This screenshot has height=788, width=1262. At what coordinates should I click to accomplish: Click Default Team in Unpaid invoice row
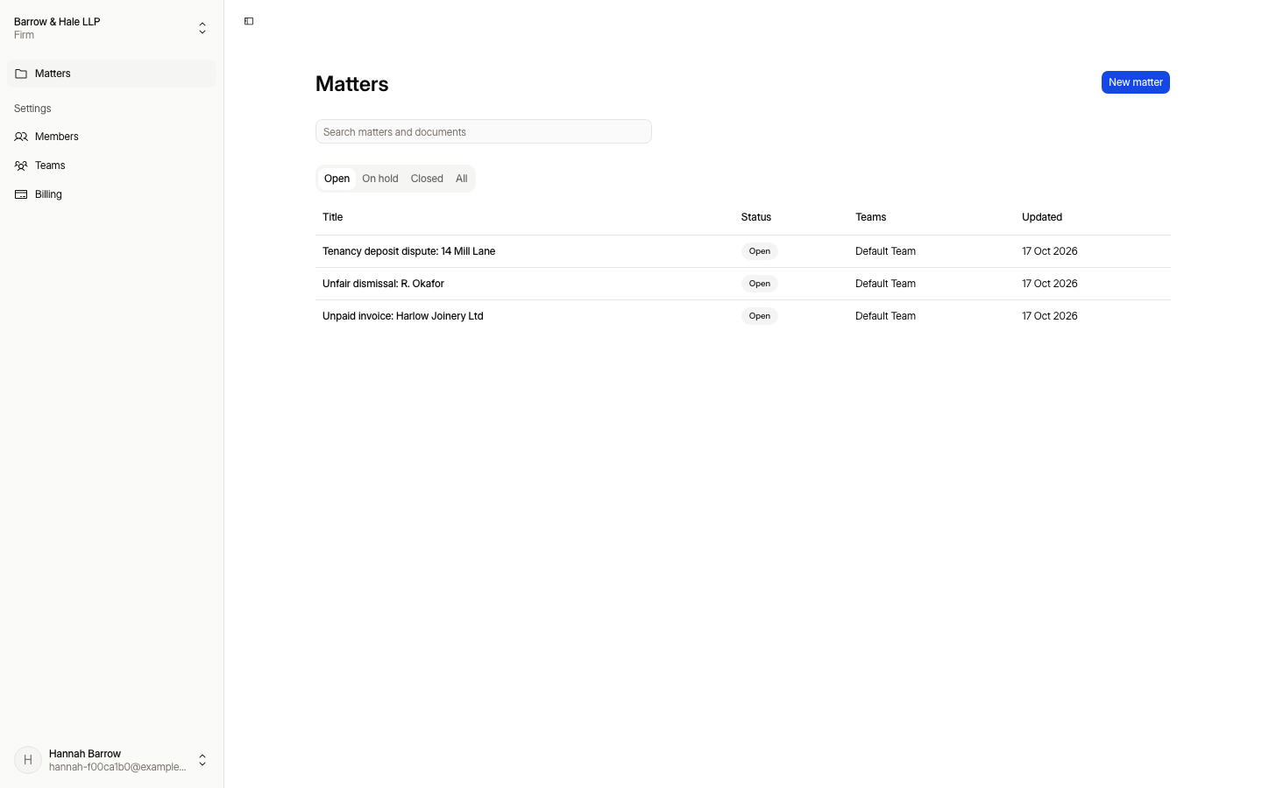coord(885,316)
